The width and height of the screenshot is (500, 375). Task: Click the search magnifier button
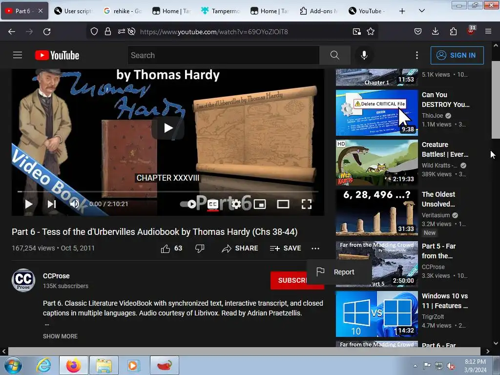coord(335,55)
